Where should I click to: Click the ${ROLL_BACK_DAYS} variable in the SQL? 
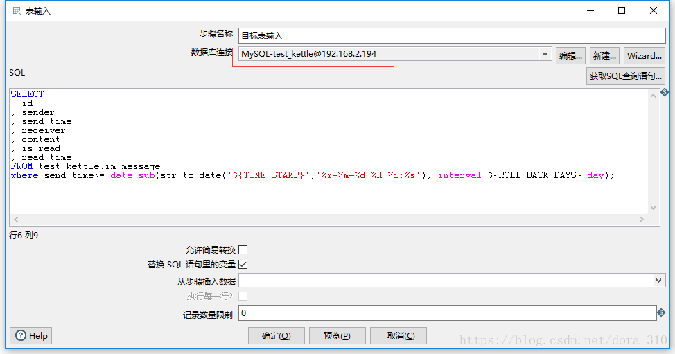tap(534, 175)
